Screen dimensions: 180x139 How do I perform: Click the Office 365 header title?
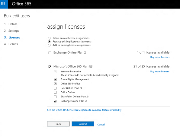(21, 4)
